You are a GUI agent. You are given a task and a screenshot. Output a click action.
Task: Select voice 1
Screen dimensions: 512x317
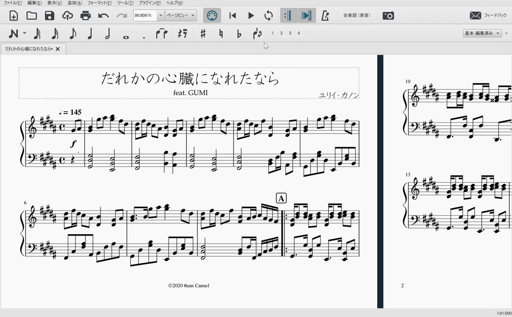pos(273,33)
